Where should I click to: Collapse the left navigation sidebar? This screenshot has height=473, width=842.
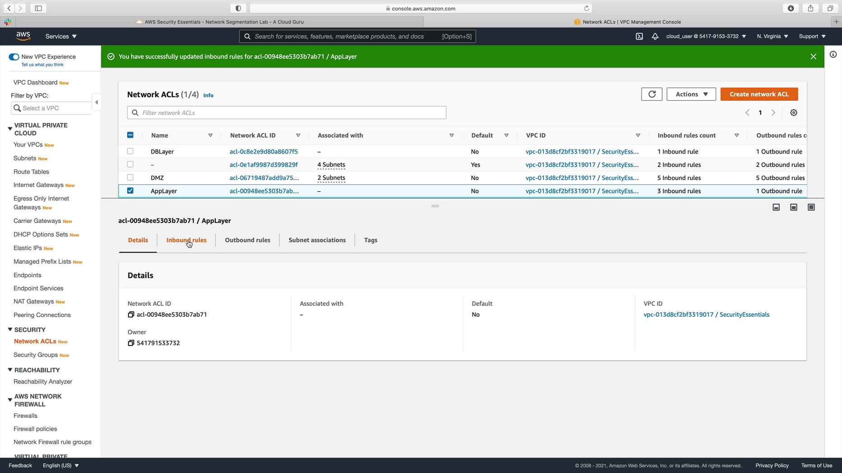coord(96,102)
